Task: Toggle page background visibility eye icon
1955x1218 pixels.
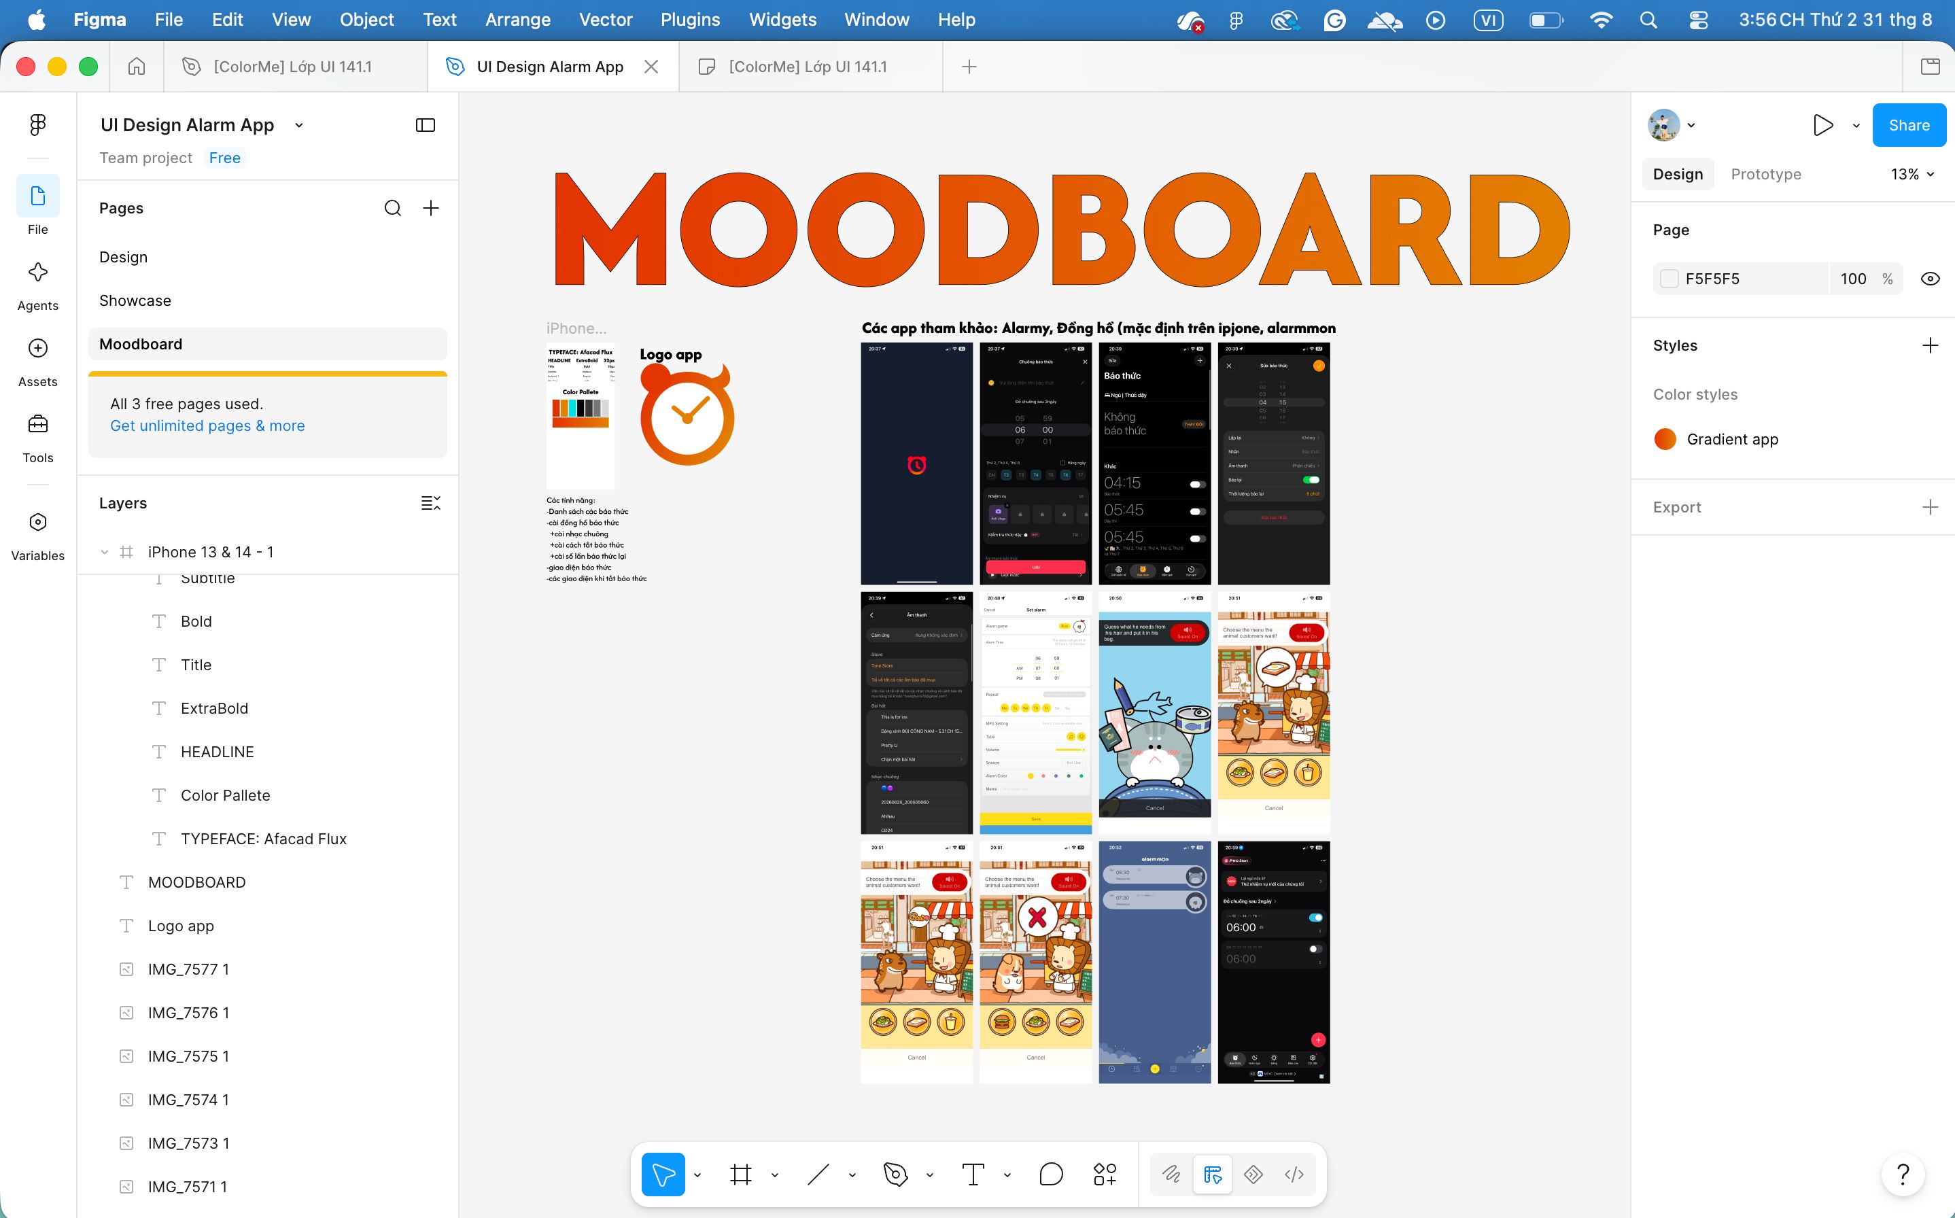Action: point(1930,279)
